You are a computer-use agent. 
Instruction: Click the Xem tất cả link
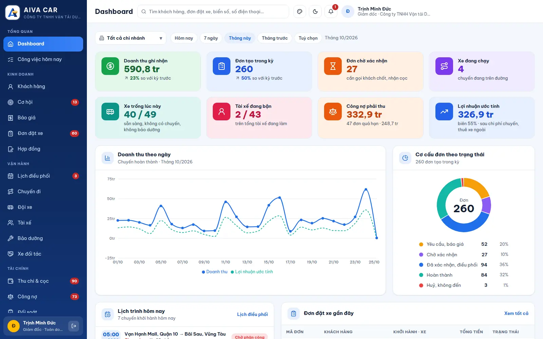pos(516,313)
